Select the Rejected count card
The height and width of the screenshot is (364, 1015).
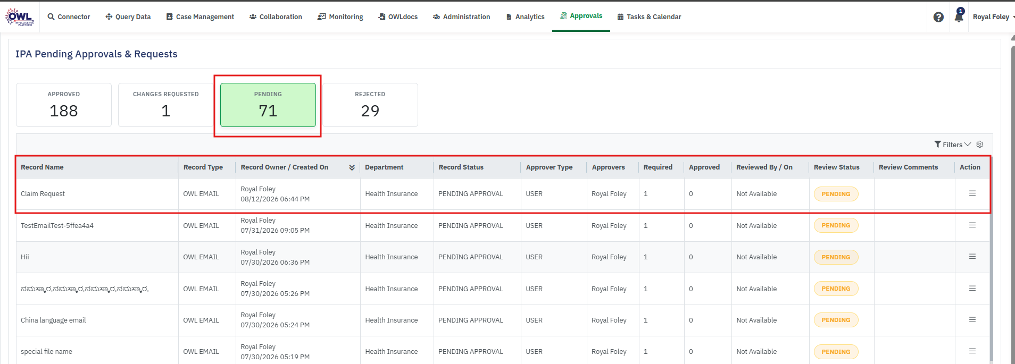click(x=370, y=105)
